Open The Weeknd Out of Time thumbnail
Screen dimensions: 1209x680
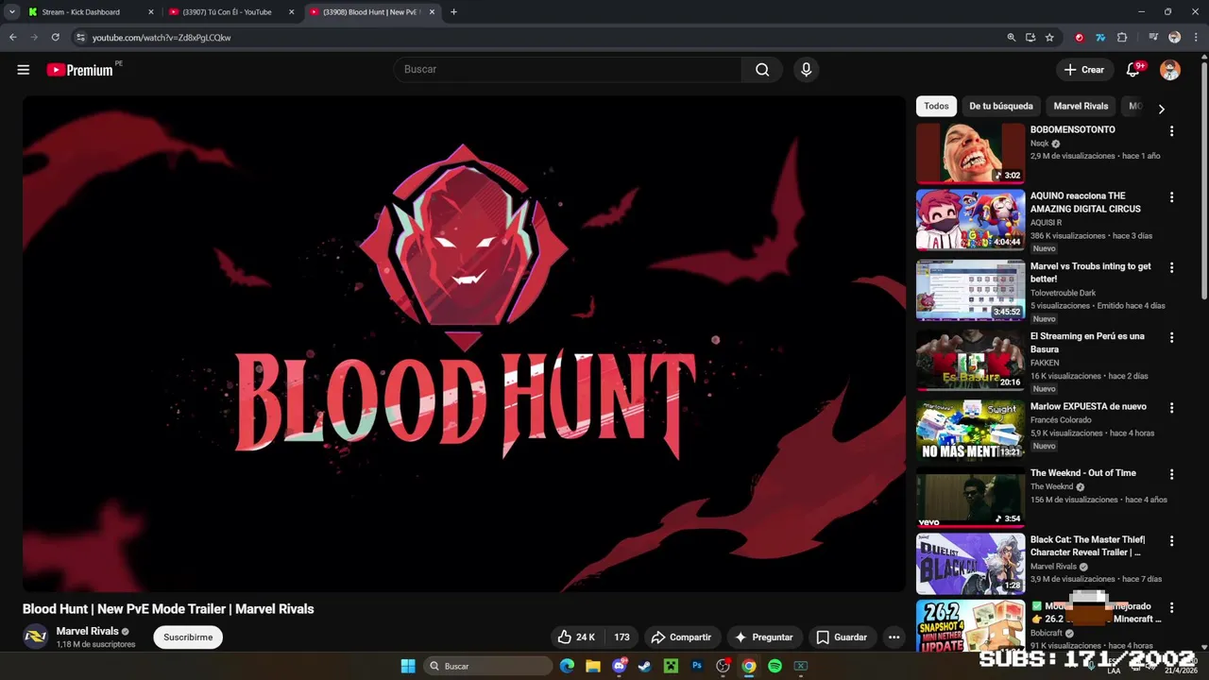click(x=970, y=497)
